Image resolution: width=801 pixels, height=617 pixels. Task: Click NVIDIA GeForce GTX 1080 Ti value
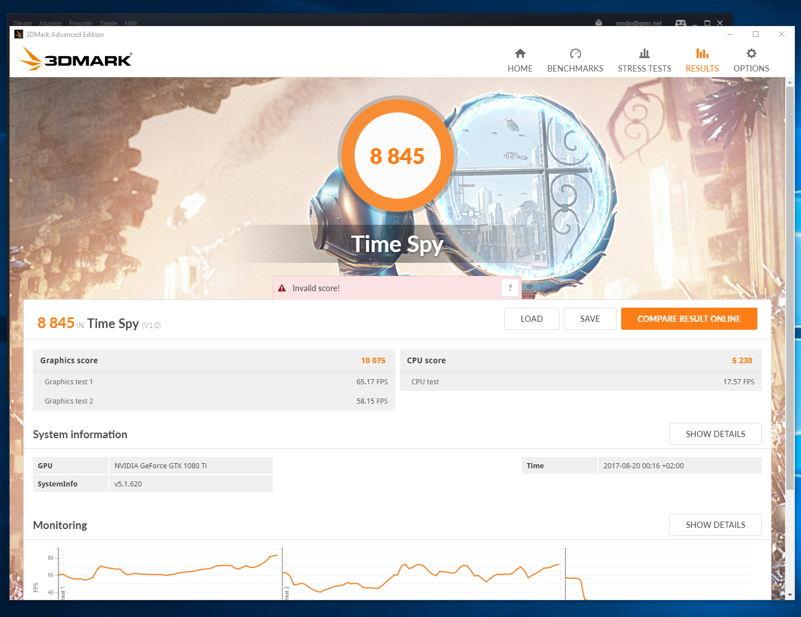point(161,465)
